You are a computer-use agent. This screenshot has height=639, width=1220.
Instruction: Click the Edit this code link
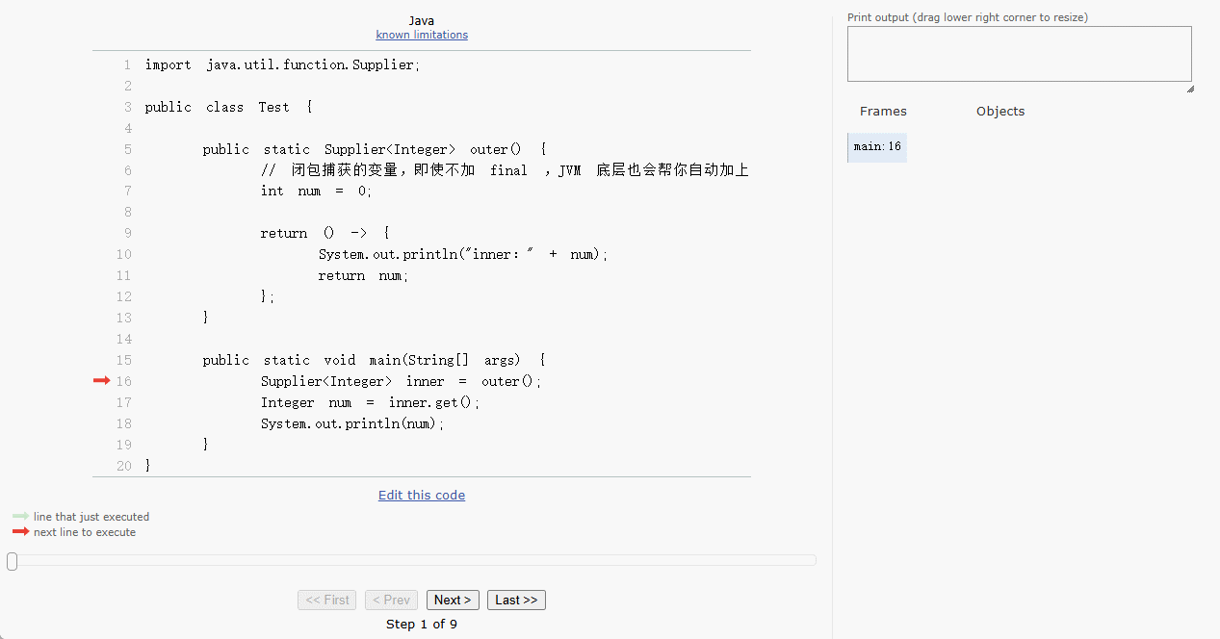click(x=422, y=496)
